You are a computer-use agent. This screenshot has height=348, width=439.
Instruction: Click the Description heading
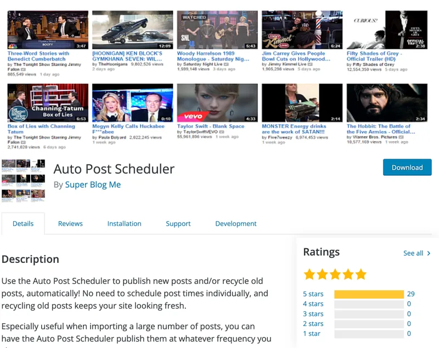pyautogui.click(x=30, y=259)
